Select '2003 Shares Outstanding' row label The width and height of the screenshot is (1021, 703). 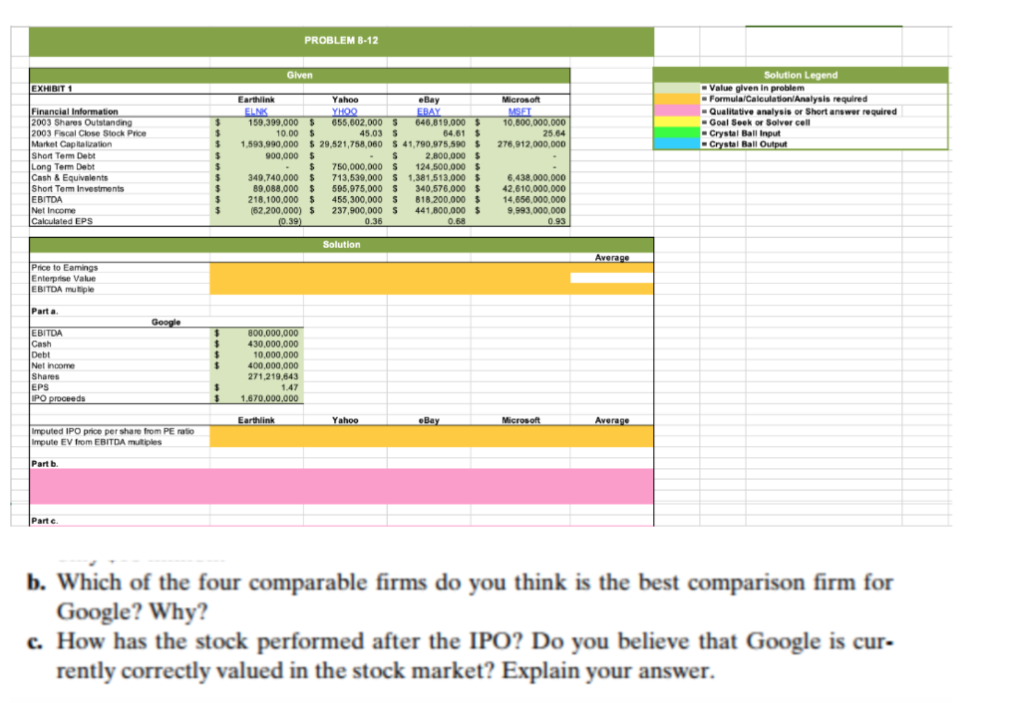[x=82, y=122]
